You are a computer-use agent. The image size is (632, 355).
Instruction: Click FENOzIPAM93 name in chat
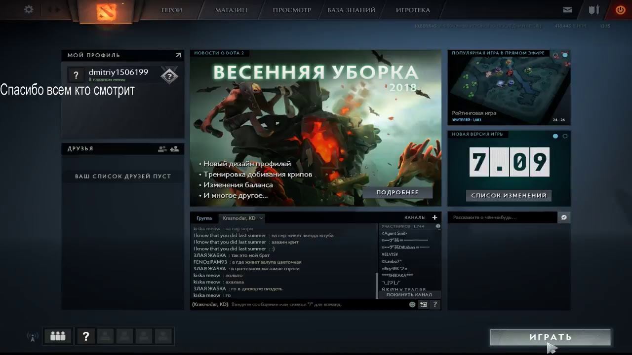click(x=210, y=262)
